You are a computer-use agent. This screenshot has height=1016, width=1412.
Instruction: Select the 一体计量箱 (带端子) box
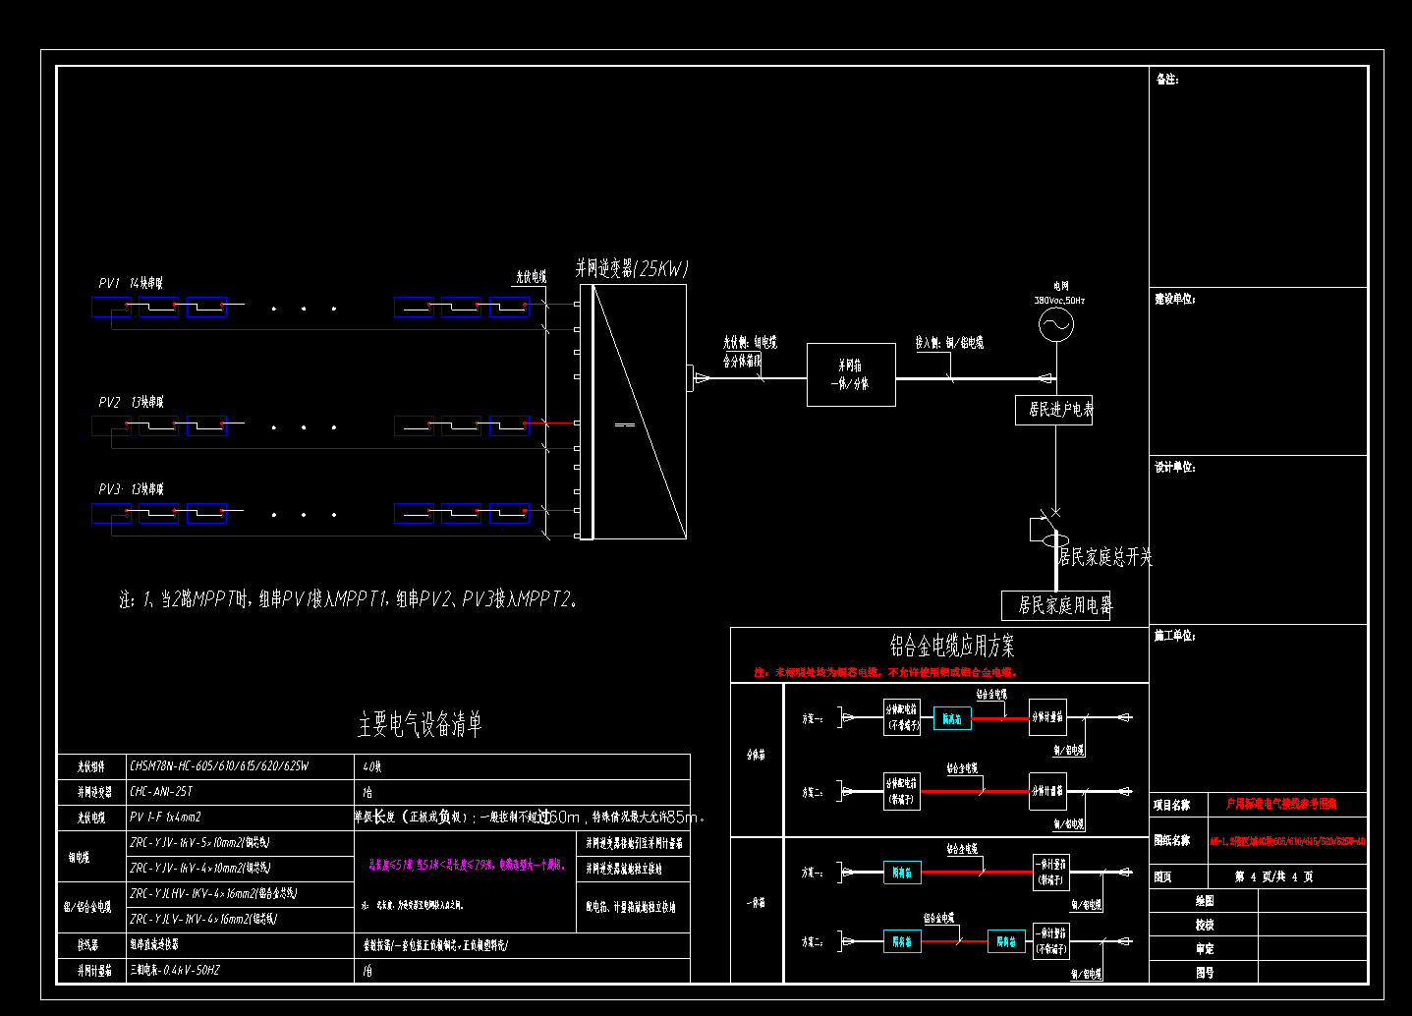point(1051,873)
